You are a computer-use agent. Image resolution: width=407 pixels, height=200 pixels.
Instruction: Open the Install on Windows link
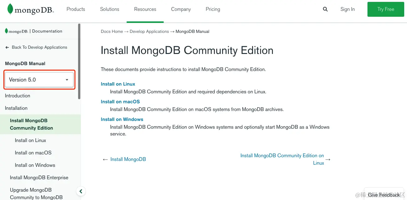click(x=122, y=119)
